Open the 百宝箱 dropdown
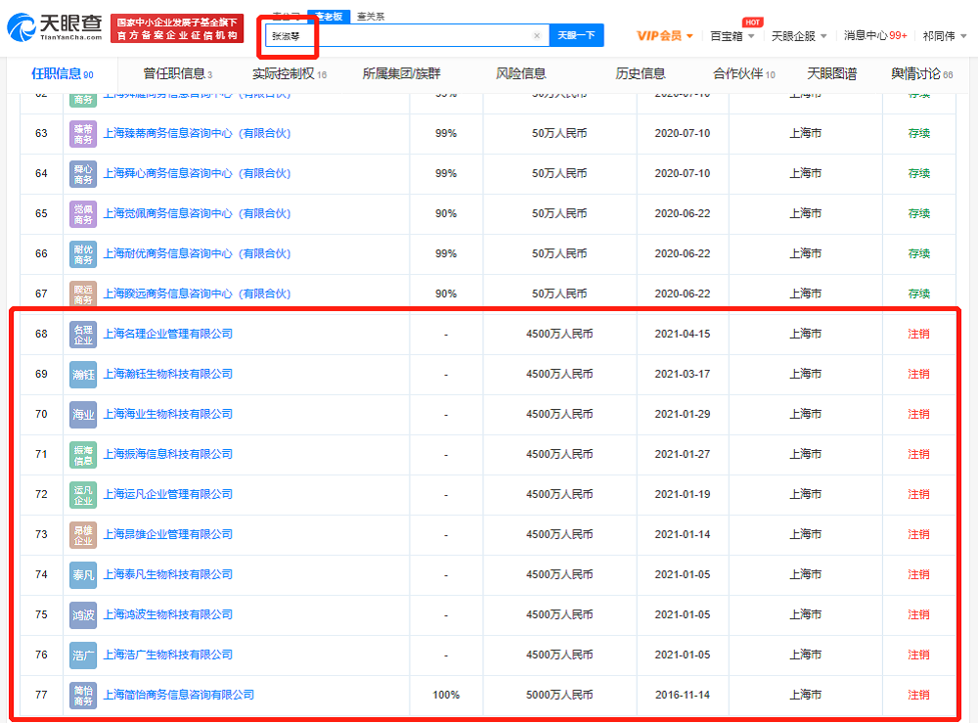The image size is (978, 723). [730, 32]
